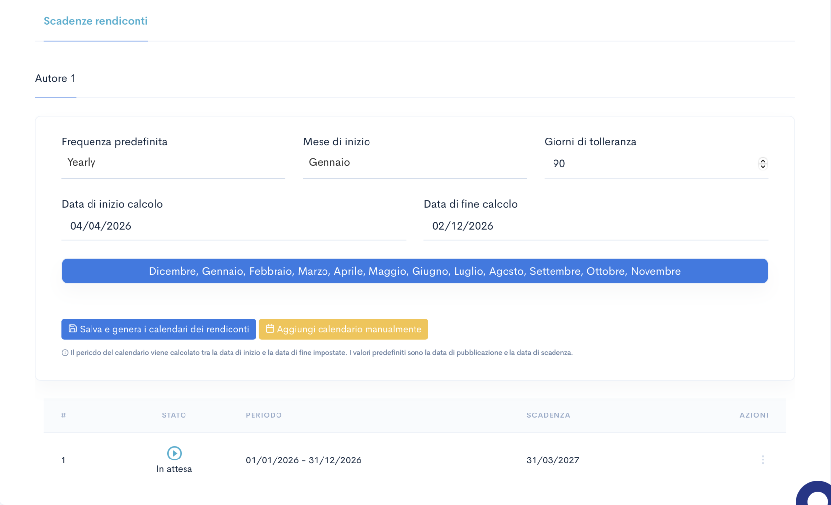The height and width of the screenshot is (505, 831).
Task: Click the Mese di inizio label
Action: [x=336, y=142]
